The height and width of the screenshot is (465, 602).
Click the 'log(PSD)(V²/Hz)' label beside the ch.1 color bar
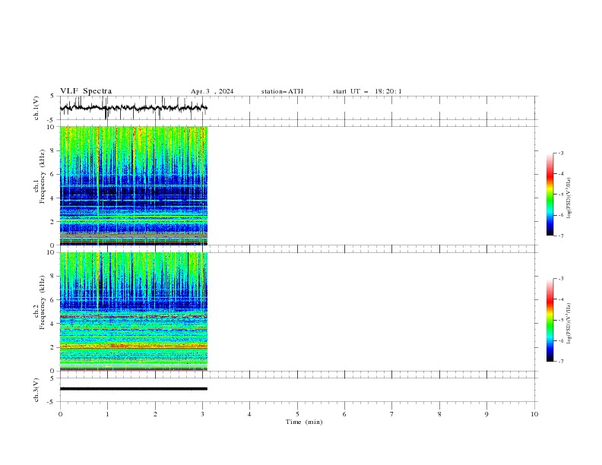(x=569, y=198)
